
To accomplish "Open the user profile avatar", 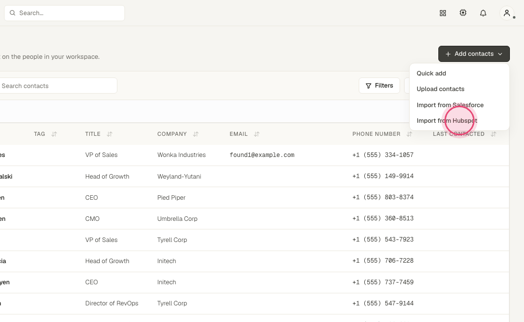I will 507,13.
